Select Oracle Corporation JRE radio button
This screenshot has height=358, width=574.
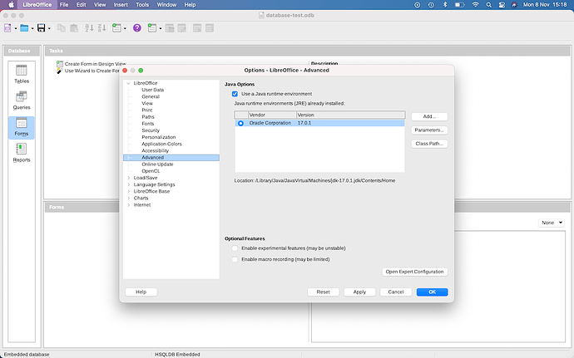[240, 123]
